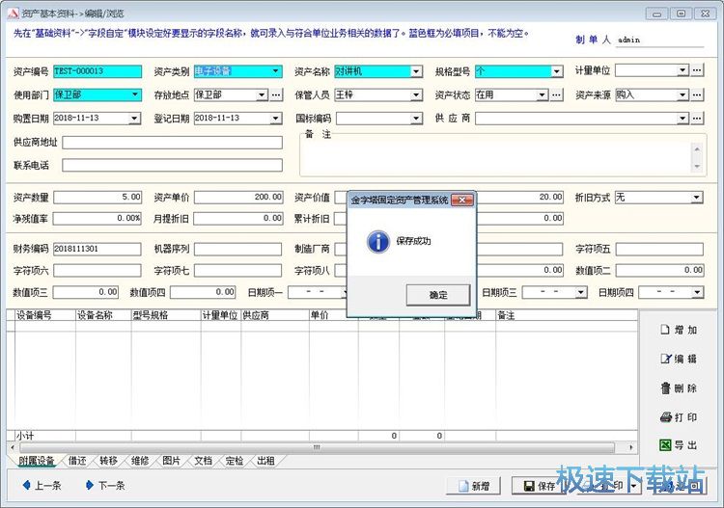Click the 编辑 (edit) icon button
This screenshot has width=724, height=508.
(678, 360)
